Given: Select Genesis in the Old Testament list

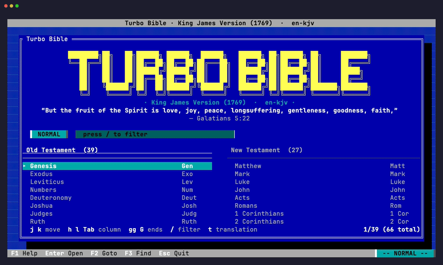Looking at the screenshot, I should click(x=117, y=166).
